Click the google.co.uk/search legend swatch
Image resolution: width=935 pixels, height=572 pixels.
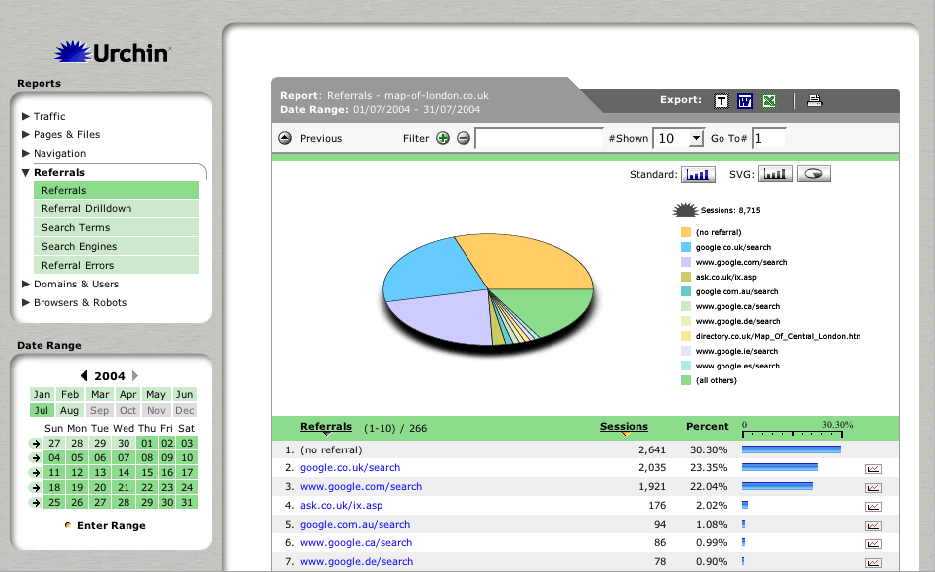tap(686, 247)
